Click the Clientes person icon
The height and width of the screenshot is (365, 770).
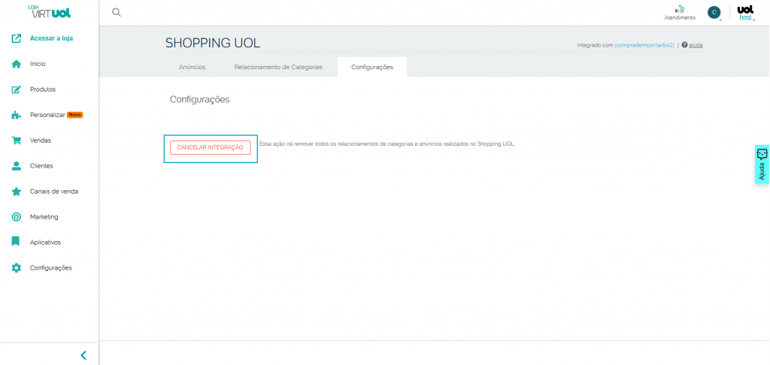click(17, 166)
